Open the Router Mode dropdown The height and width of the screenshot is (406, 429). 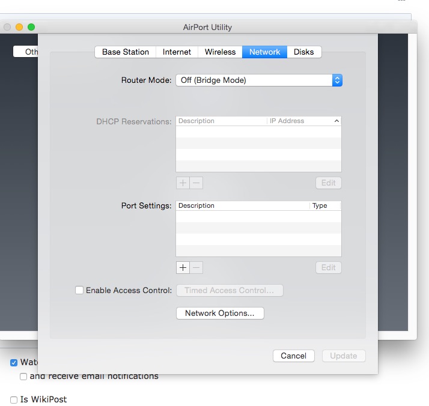(x=259, y=80)
